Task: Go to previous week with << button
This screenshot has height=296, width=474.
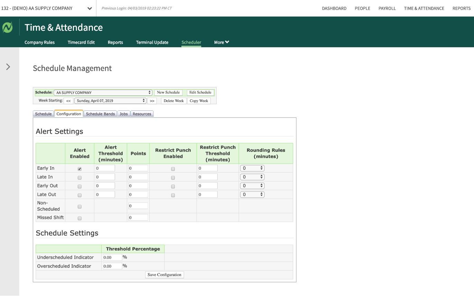Action: [68, 101]
